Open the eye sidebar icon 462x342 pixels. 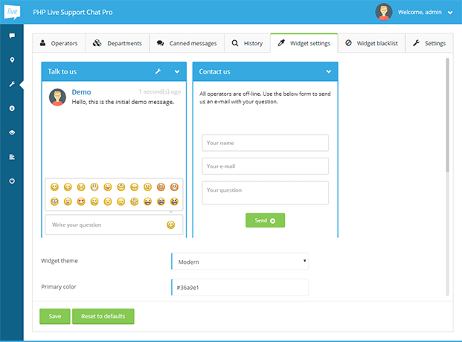[x=12, y=132]
